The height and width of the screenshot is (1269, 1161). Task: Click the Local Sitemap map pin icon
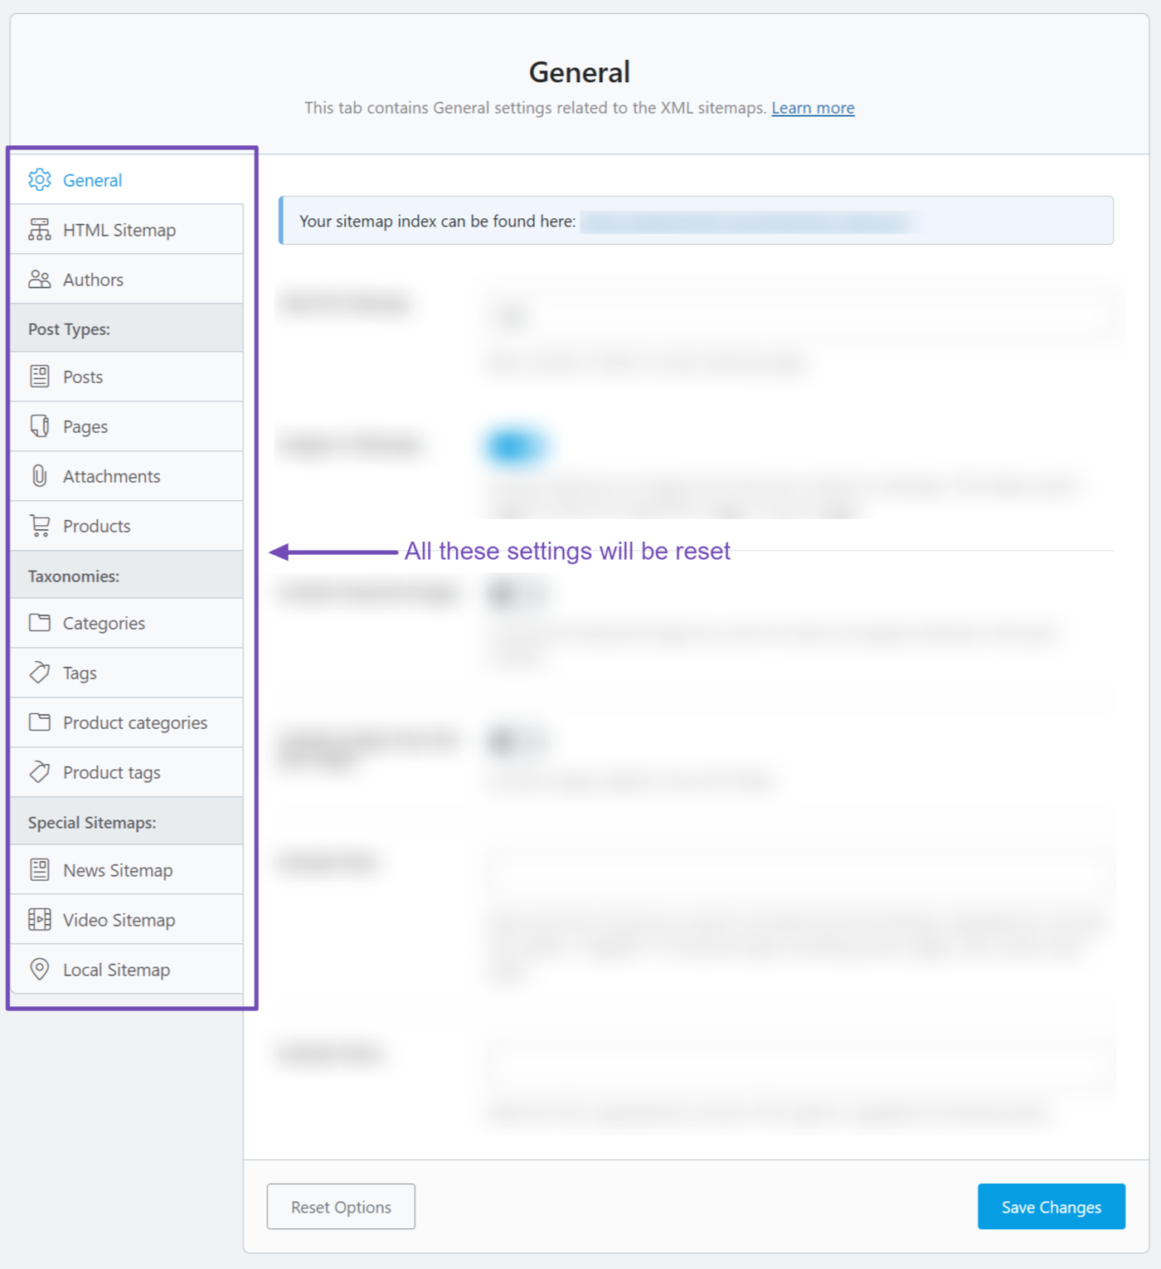coord(39,970)
